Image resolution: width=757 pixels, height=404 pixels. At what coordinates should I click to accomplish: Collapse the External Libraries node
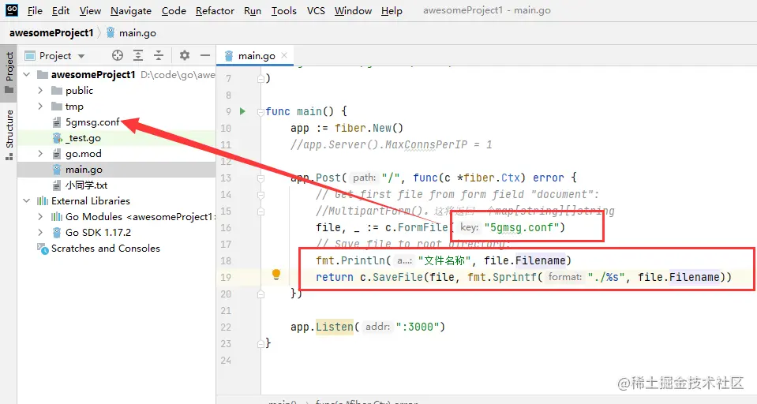click(x=27, y=200)
